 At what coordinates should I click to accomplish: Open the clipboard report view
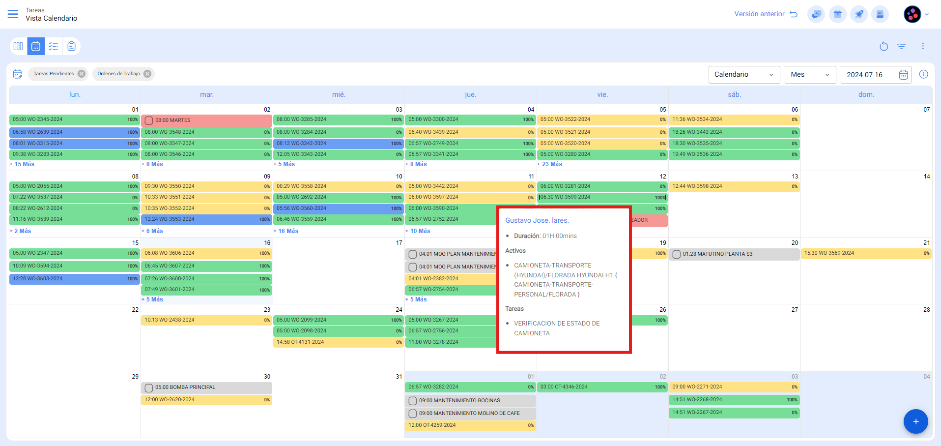[71, 46]
